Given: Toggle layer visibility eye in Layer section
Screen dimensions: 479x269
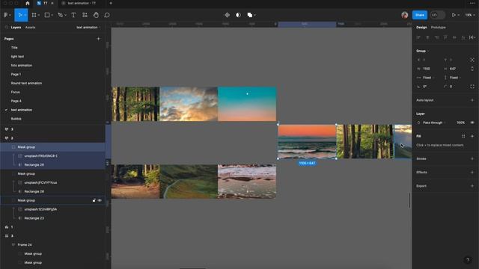Looking at the screenshot, I should 472,123.
